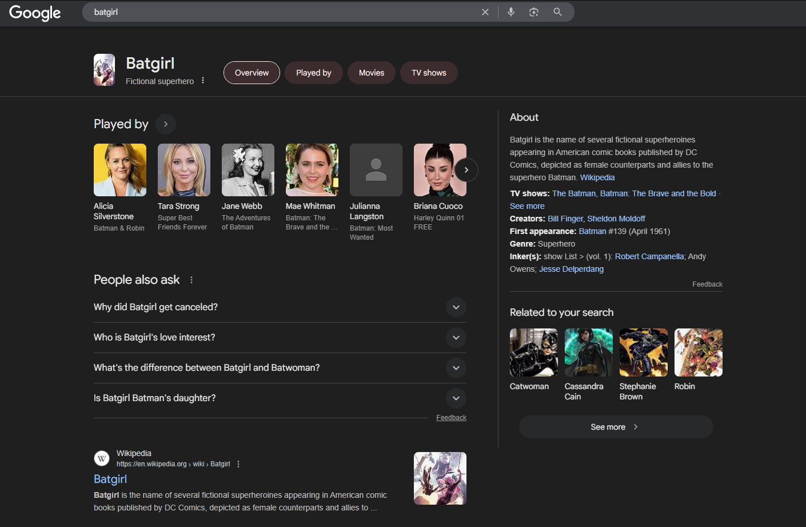The width and height of the screenshot is (806, 527).
Task: Click the magnifying glass search icon
Action: [557, 12]
